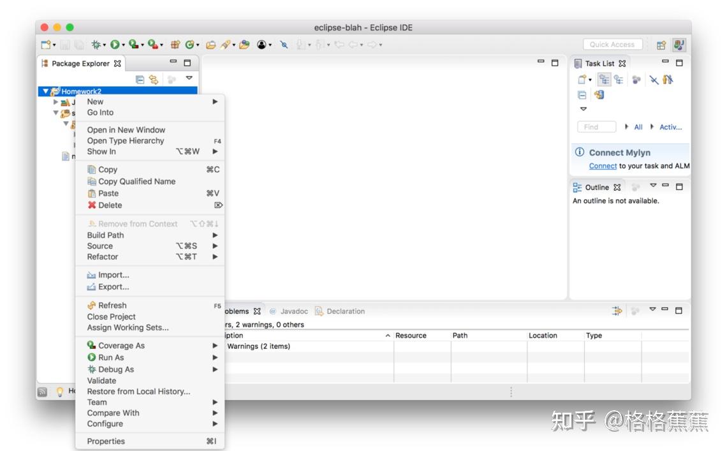Sort by the Resource column header
Screen dimensions: 727x451
click(x=422, y=336)
